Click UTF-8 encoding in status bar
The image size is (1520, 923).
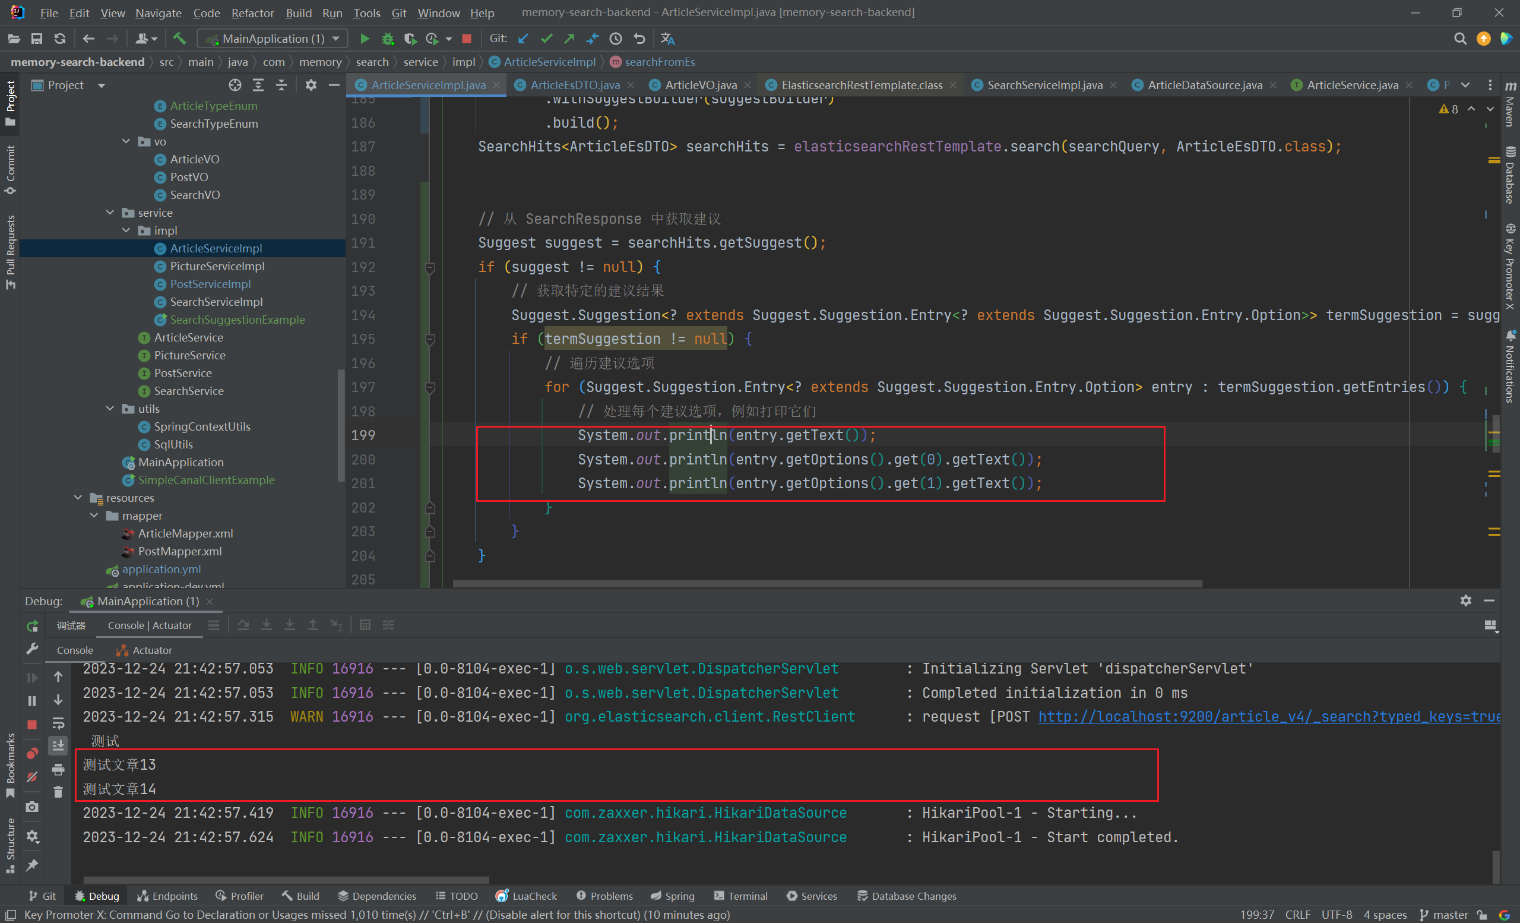(x=1337, y=914)
